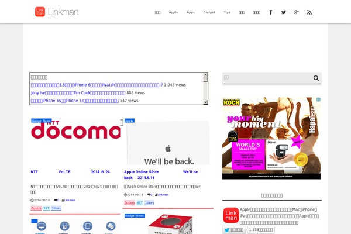This screenshot has width=351, height=234.
Task: Open the Jony Ve Tim Cook post link
Action: (78, 93)
